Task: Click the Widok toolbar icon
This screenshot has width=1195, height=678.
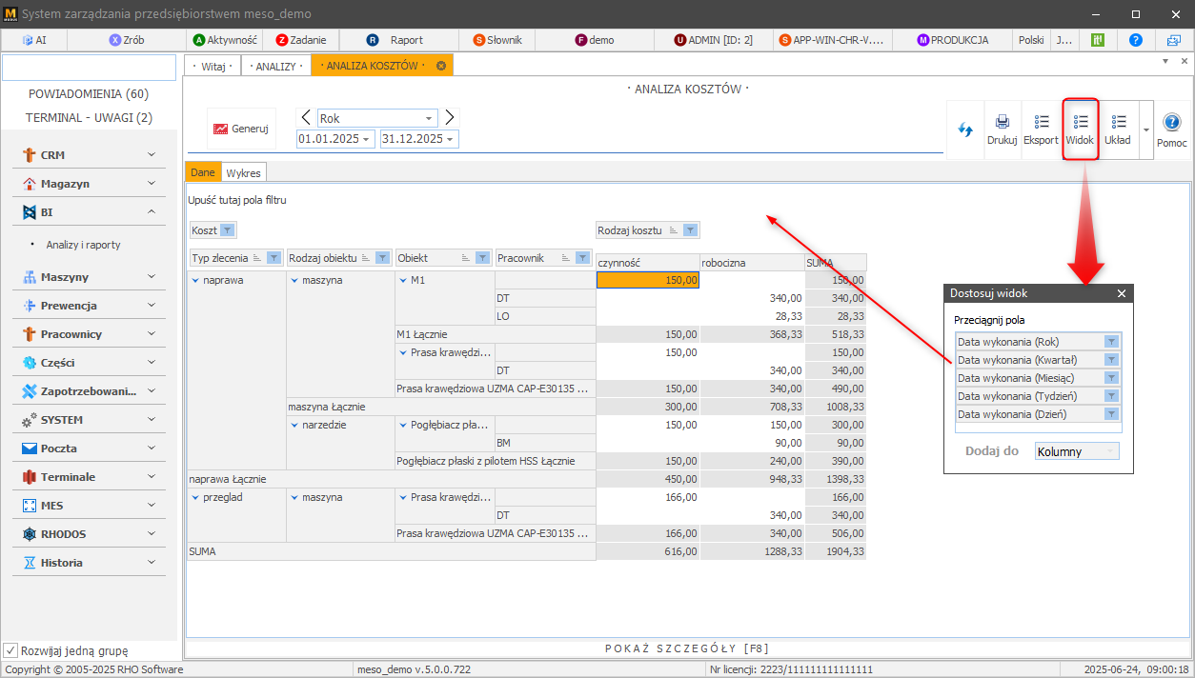Action: click(1080, 123)
